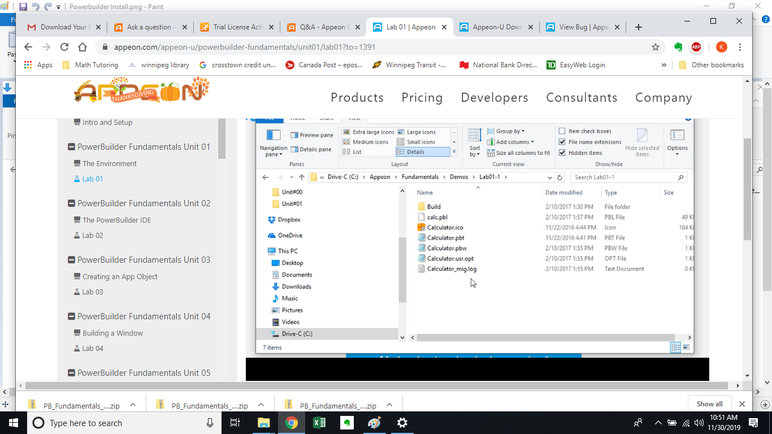Uncheck the Hidden items checkbox
This screenshot has height=434, width=772.
tap(562, 153)
